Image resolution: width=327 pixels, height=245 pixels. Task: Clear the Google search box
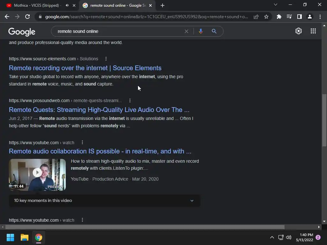[x=186, y=31]
